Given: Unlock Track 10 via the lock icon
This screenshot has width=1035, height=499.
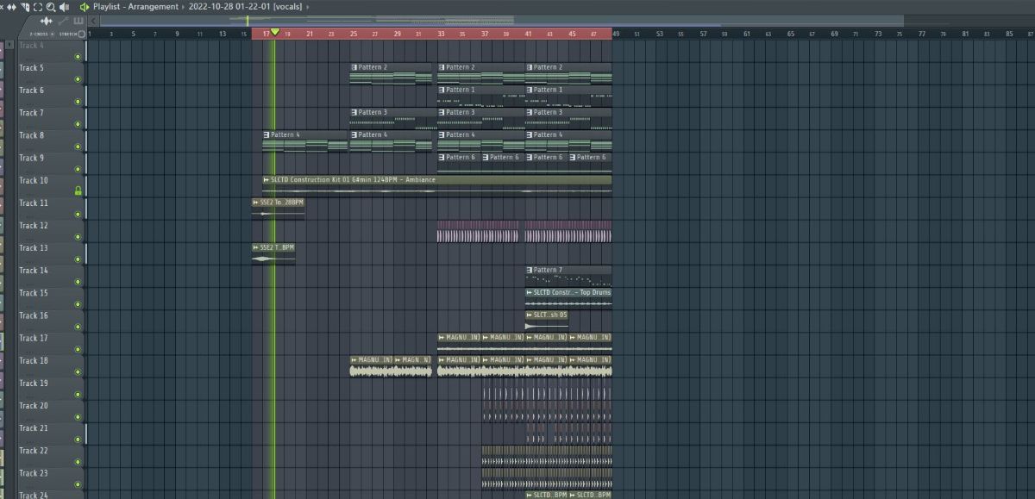Looking at the screenshot, I should click(78, 191).
